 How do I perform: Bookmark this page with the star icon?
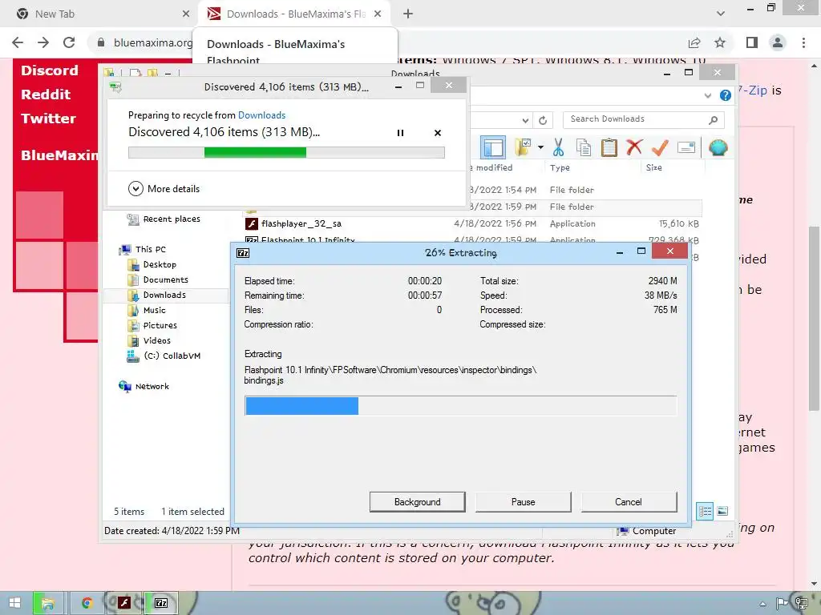coord(720,42)
